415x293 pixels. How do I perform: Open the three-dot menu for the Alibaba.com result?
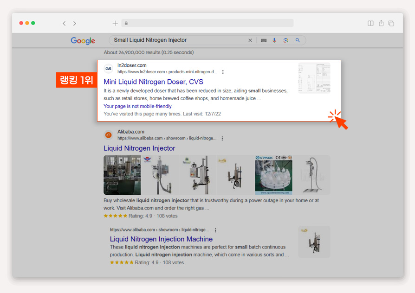coord(222,138)
